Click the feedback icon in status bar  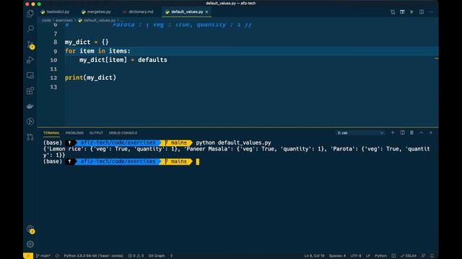(423, 256)
